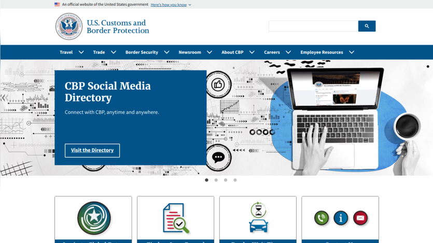Click "Connect with CBP, anytime and anywhere." text
This screenshot has height=243, width=433.
tap(112, 112)
